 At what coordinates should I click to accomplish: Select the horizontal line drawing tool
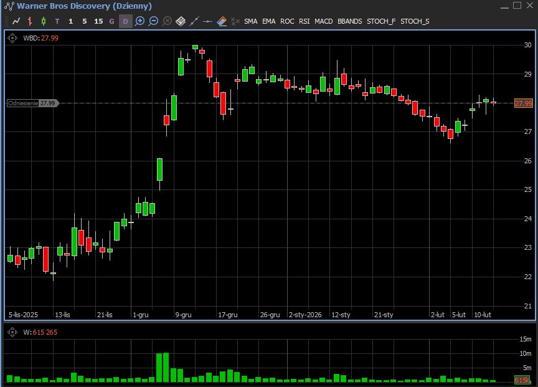pos(208,21)
